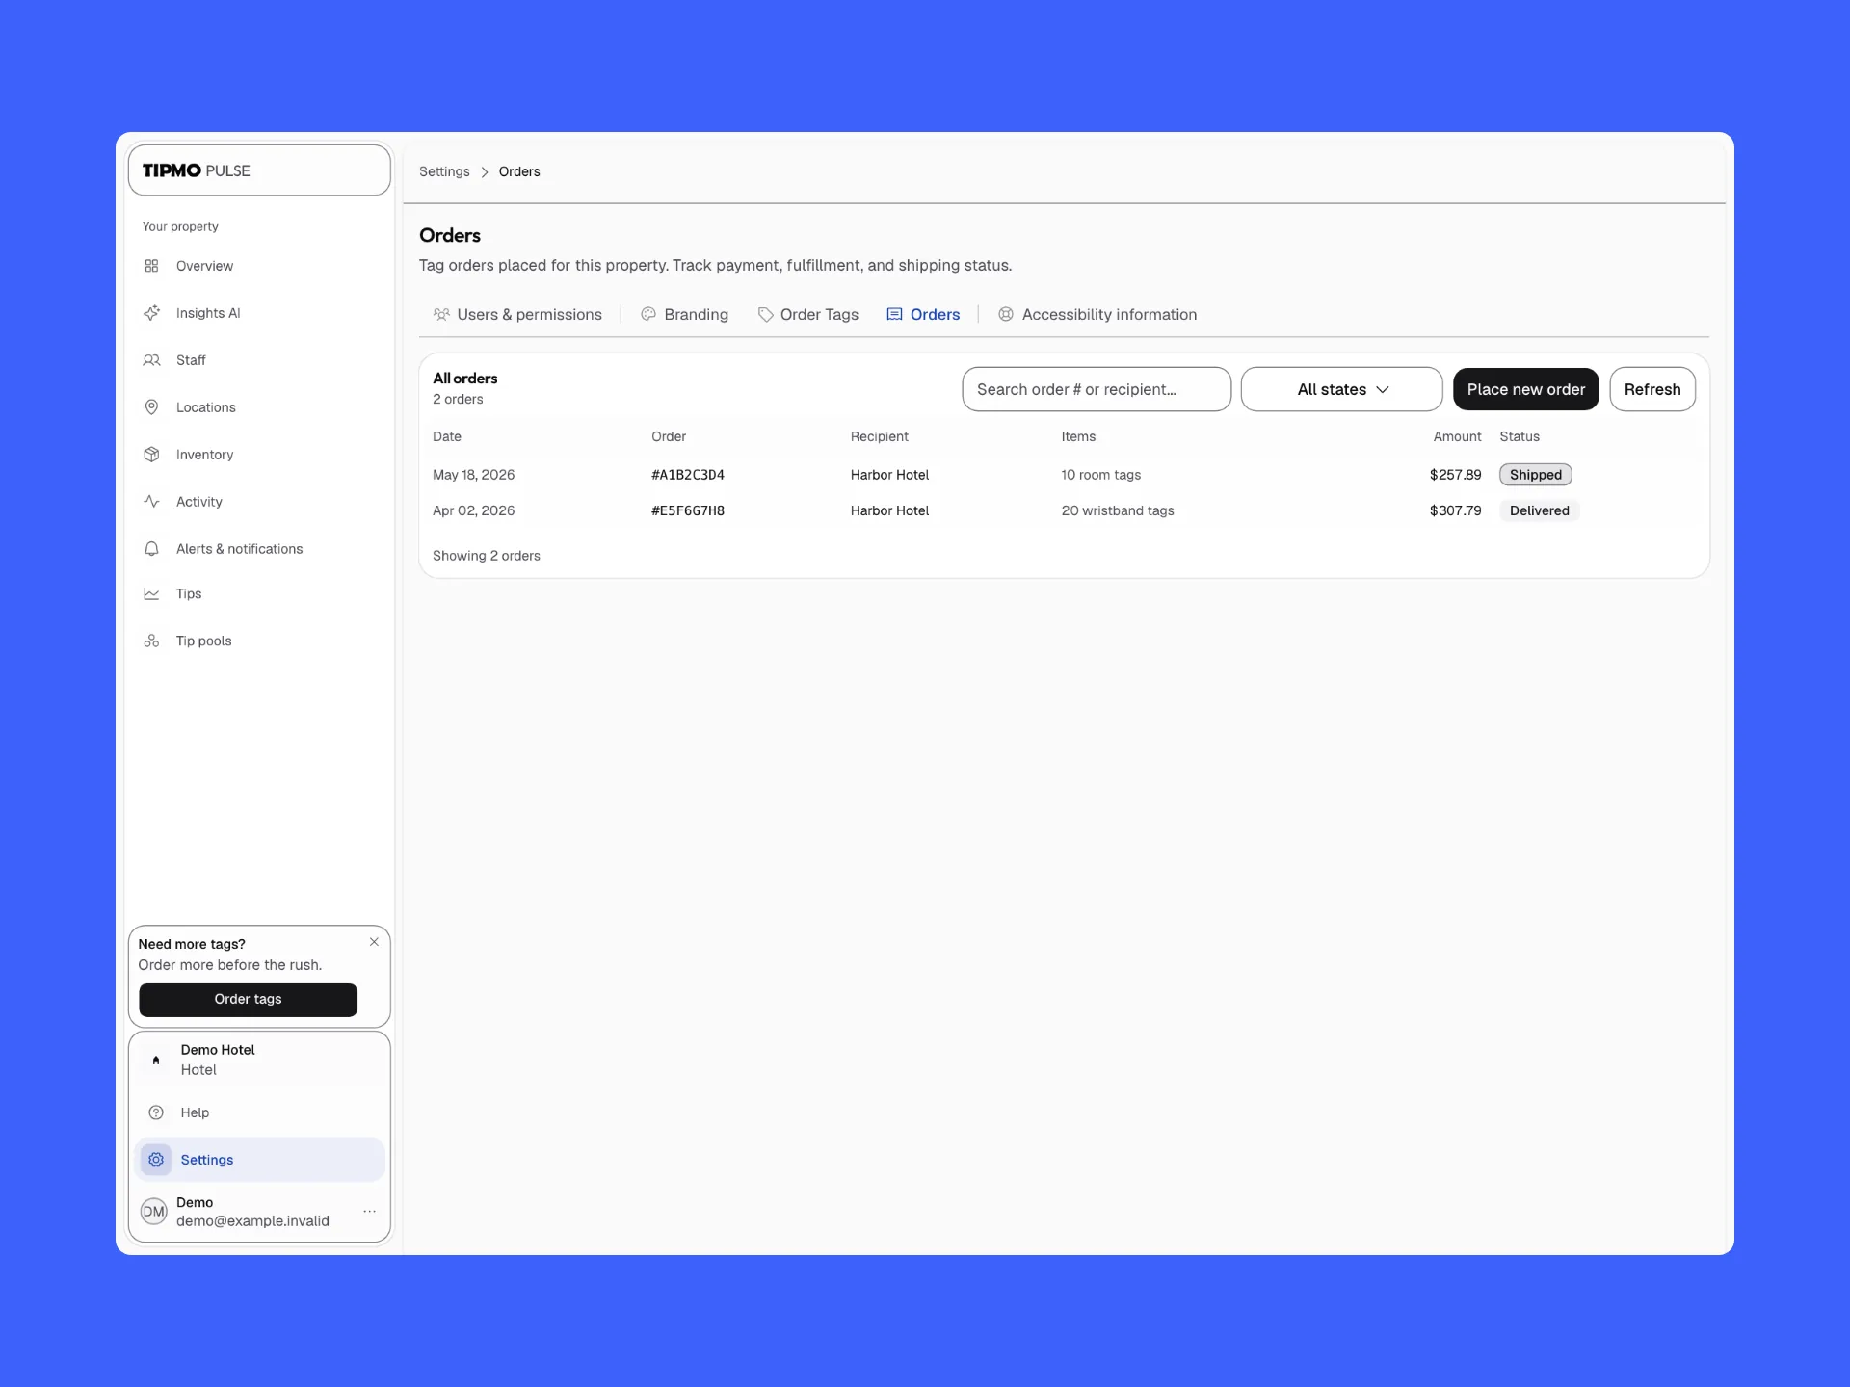1850x1387 pixels.
Task: Click the Demo Hotel property icon
Action: point(156,1060)
